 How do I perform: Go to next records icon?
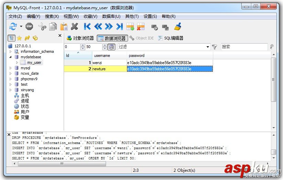tap(109, 26)
